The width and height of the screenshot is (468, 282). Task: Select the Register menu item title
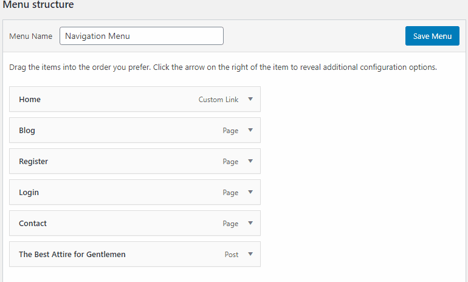tap(33, 162)
